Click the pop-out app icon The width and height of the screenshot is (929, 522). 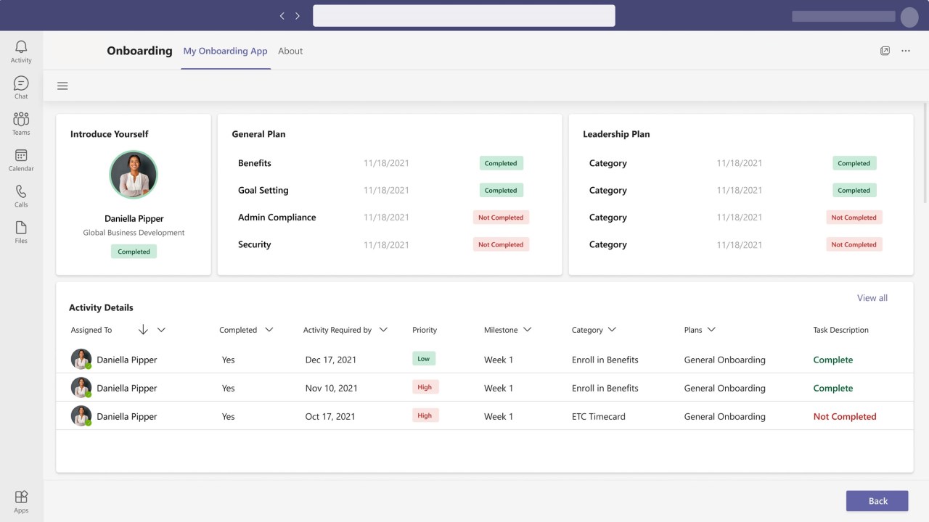885,51
